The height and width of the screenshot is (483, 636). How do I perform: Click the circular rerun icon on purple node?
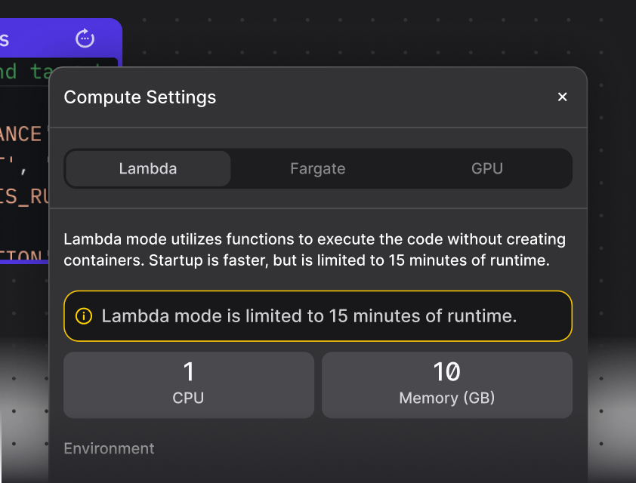point(85,38)
